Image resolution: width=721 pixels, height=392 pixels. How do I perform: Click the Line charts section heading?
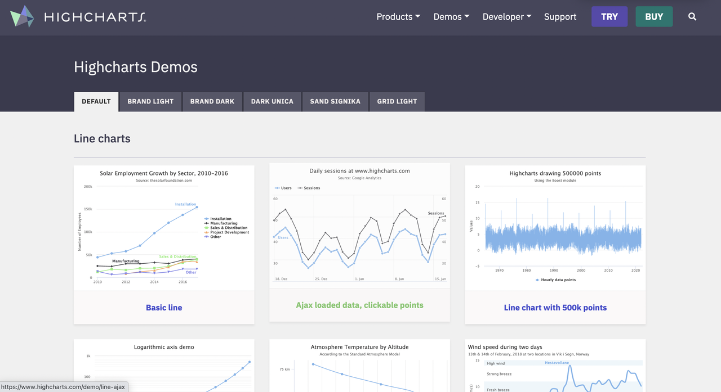[x=102, y=138]
